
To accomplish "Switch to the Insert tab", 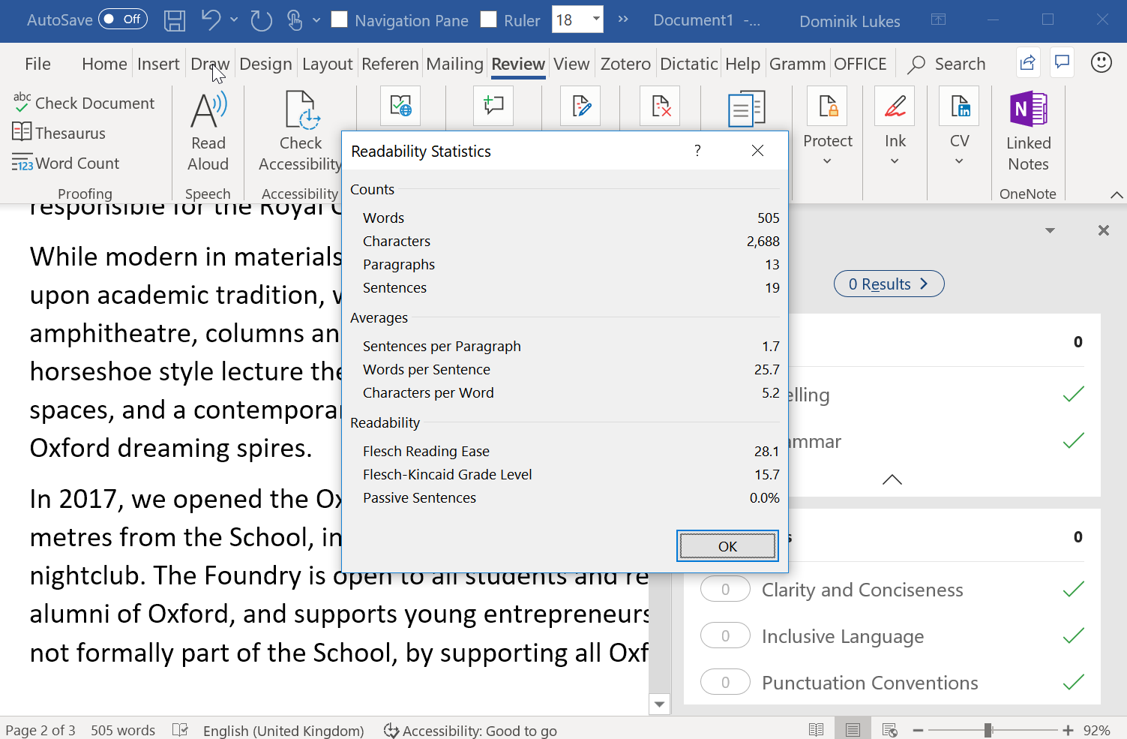I will click(158, 64).
